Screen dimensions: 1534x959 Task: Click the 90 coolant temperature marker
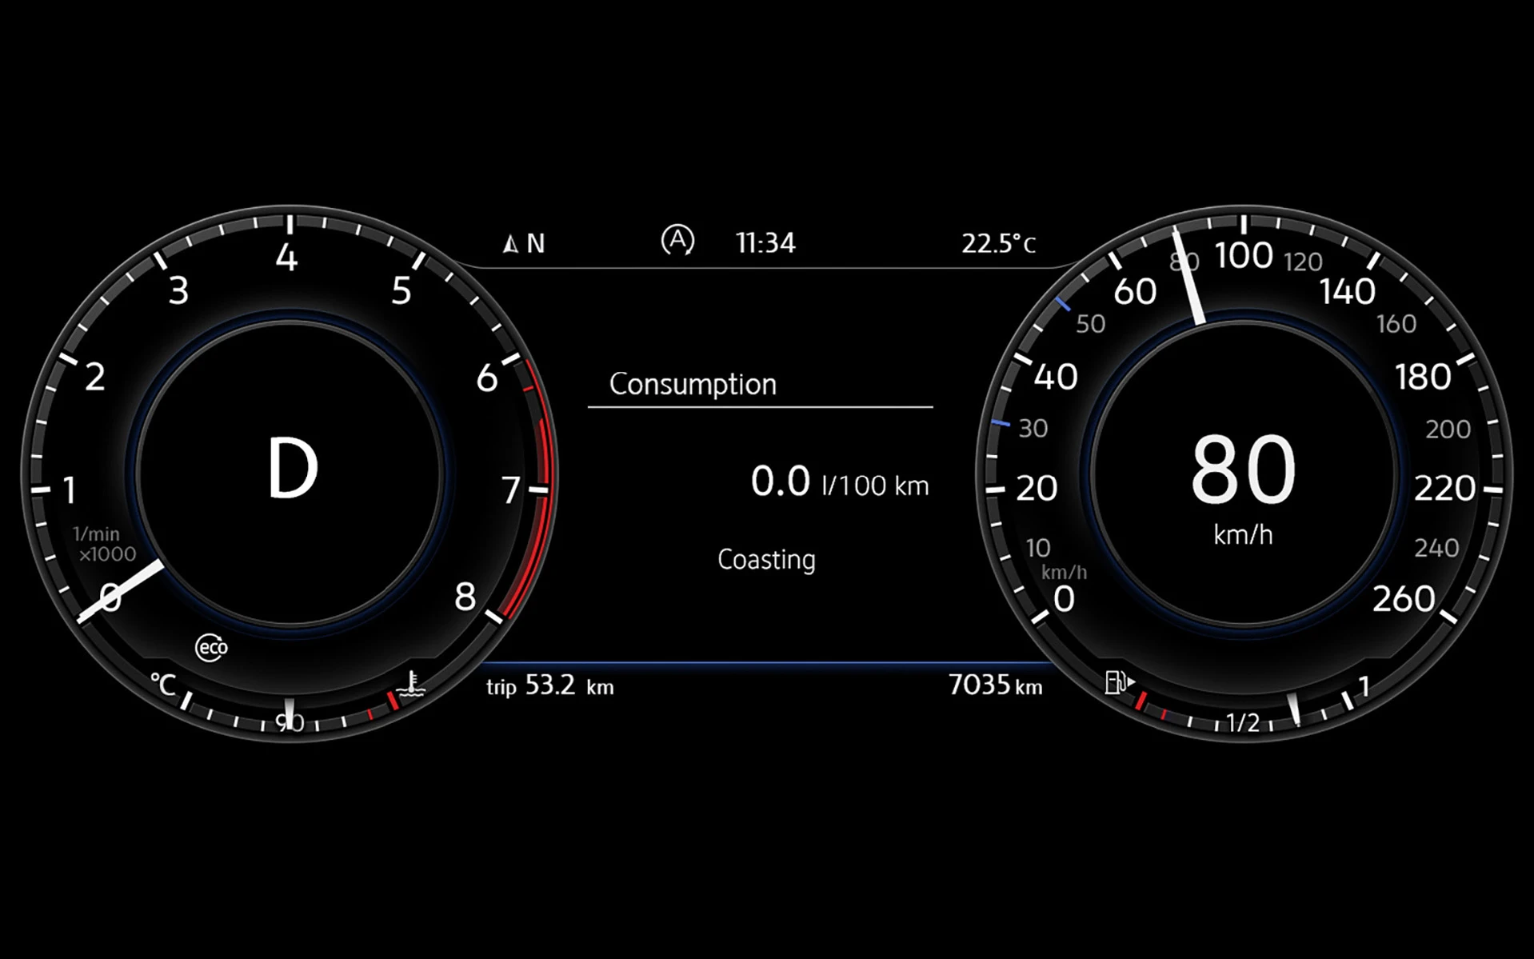click(x=290, y=722)
